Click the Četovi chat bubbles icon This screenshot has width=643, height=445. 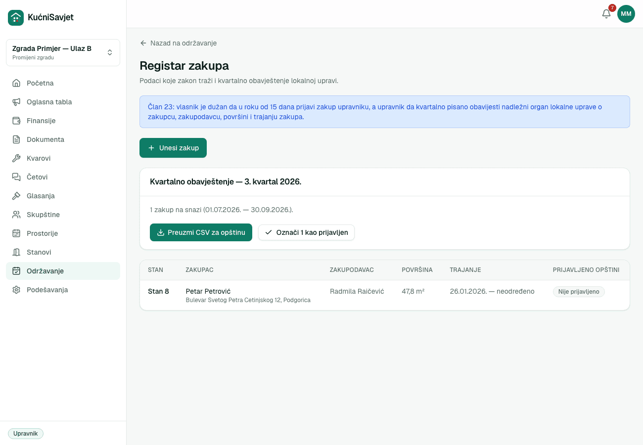tap(16, 177)
